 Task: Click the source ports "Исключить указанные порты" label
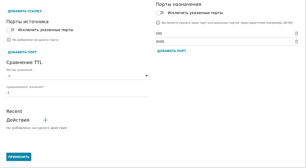pos(46,30)
